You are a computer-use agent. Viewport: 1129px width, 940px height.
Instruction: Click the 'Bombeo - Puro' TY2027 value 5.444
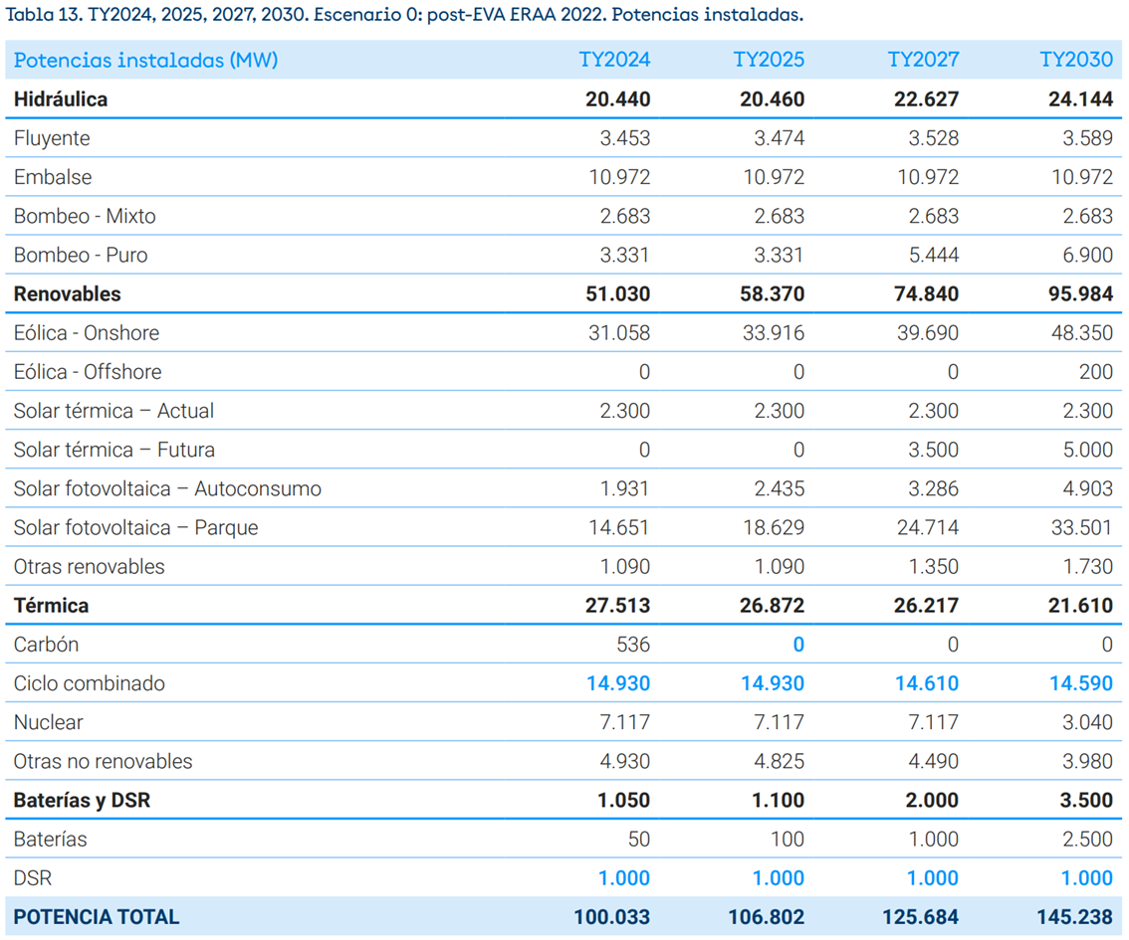(x=933, y=256)
